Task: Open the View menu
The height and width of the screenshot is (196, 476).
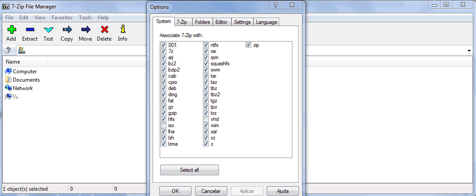Action: tap(40, 18)
